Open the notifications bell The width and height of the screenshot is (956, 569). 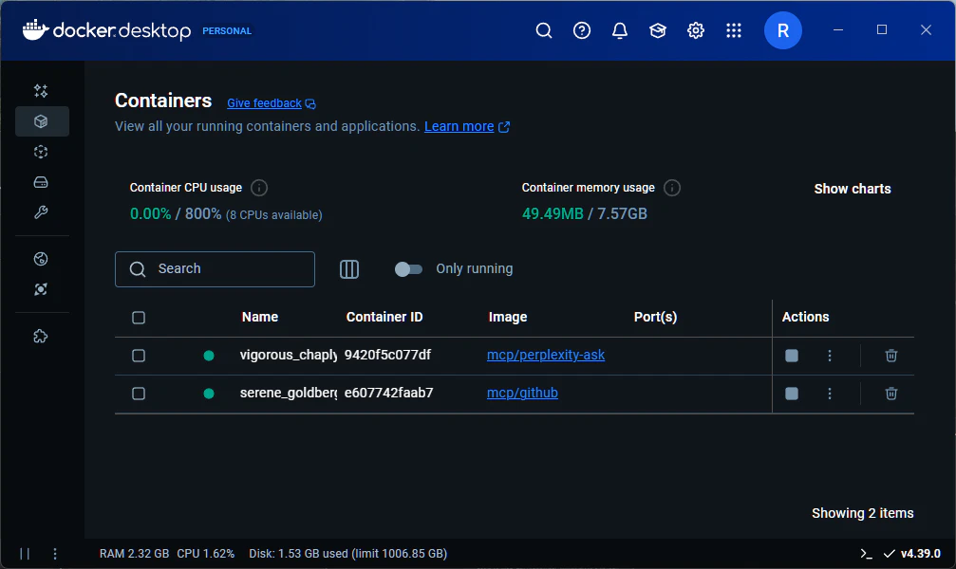pyautogui.click(x=619, y=30)
